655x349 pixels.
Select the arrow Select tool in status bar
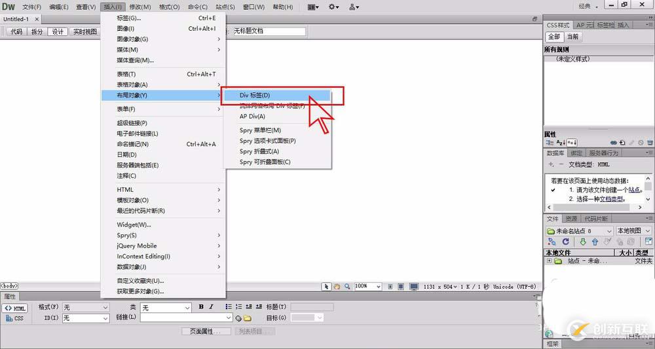(326, 286)
